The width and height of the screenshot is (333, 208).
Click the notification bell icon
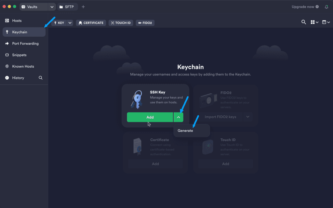click(x=326, y=7)
